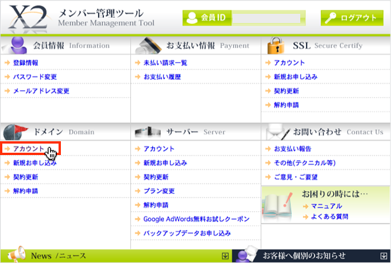Screen dimensions: 391x263
Task: Click the サーバー Server heading
Action: (196, 132)
